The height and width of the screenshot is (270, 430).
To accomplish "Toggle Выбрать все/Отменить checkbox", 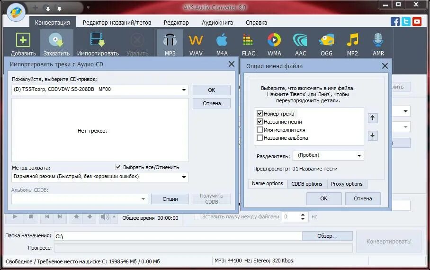I will [118, 167].
